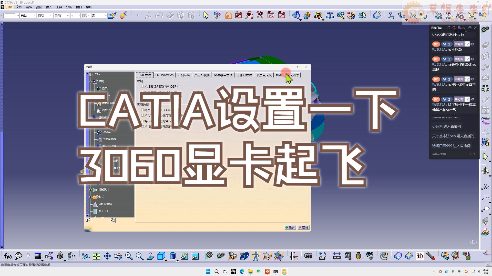Select 材料库 in the options tree

106,132
